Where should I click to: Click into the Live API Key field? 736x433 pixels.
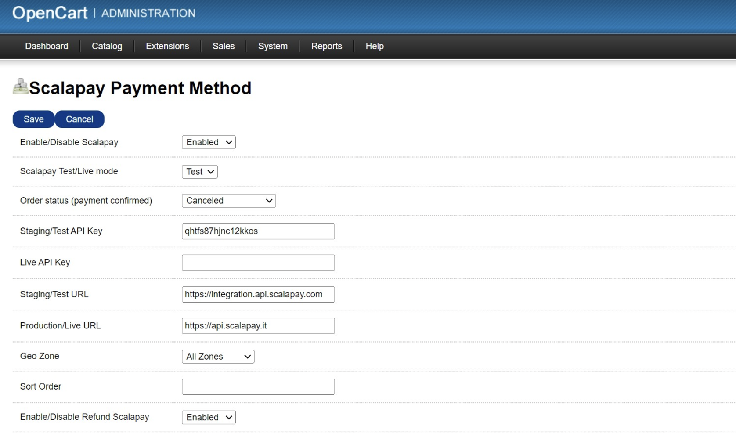[258, 263]
